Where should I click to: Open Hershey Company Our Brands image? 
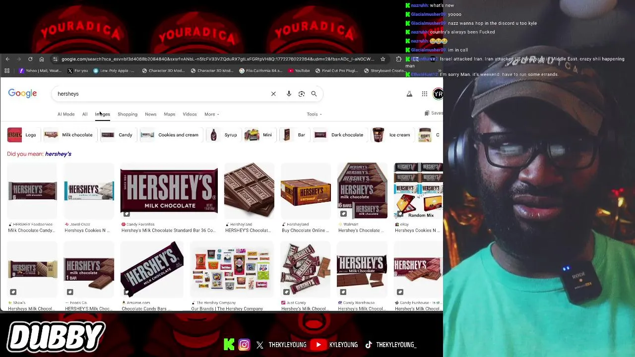[x=231, y=269]
